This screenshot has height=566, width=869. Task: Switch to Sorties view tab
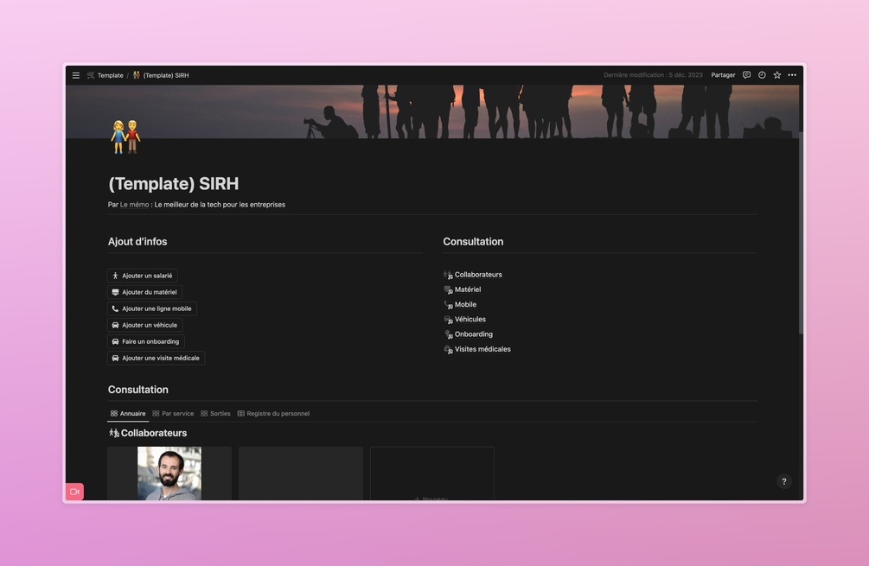pyautogui.click(x=215, y=414)
